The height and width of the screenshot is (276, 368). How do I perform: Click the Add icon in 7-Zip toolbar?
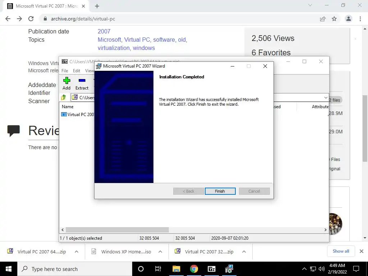(x=66, y=84)
